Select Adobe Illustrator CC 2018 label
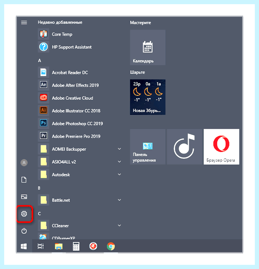259x269 pixels. 76,111
